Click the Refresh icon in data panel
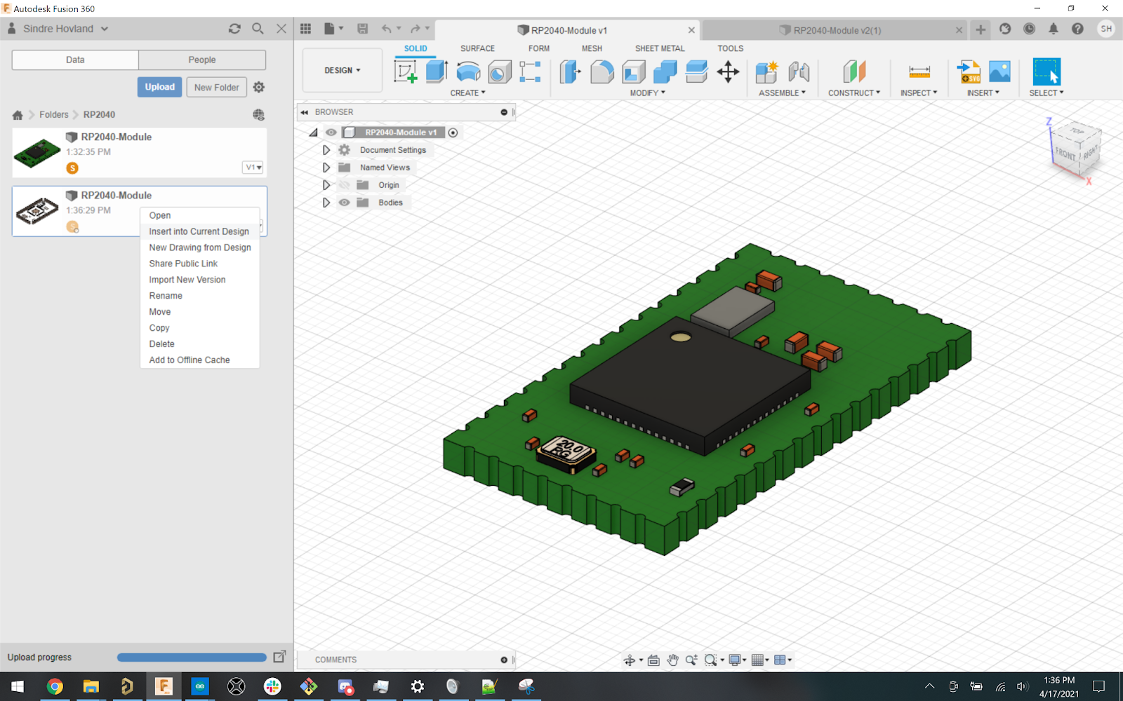Image resolution: width=1123 pixels, height=701 pixels. pos(234,29)
